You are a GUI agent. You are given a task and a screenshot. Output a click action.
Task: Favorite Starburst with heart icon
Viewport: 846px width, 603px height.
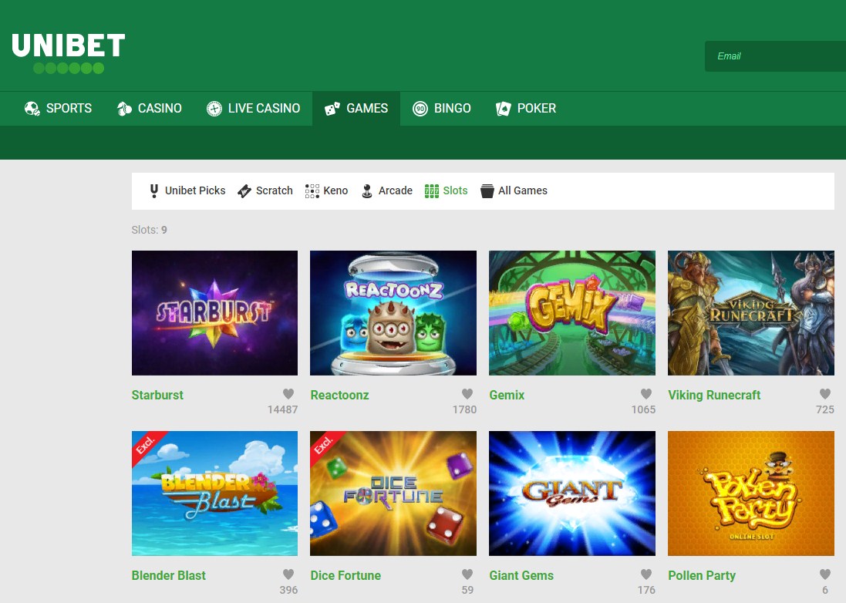tap(288, 394)
